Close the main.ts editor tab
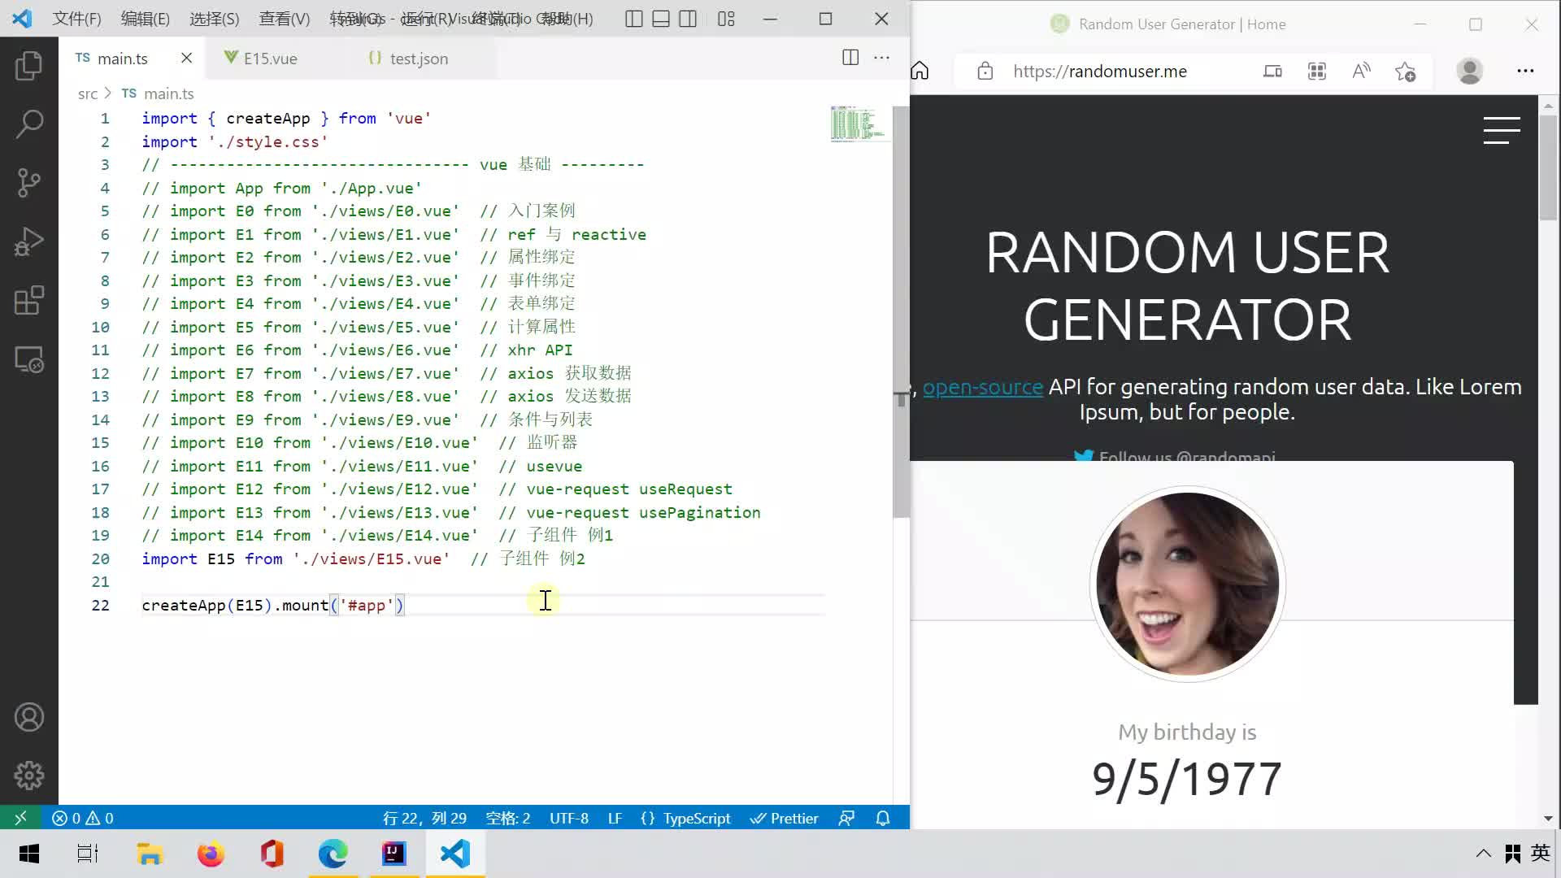This screenshot has width=1561, height=878. click(x=186, y=58)
